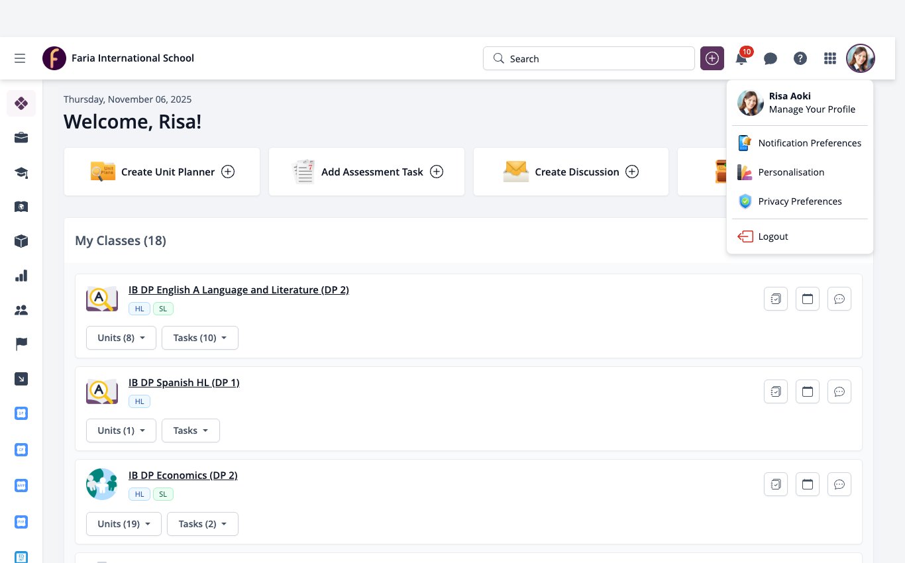Image resolution: width=905 pixels, height=563 pixels.
Task: Open the help question mark icon
Action: [x=800, y=58]
